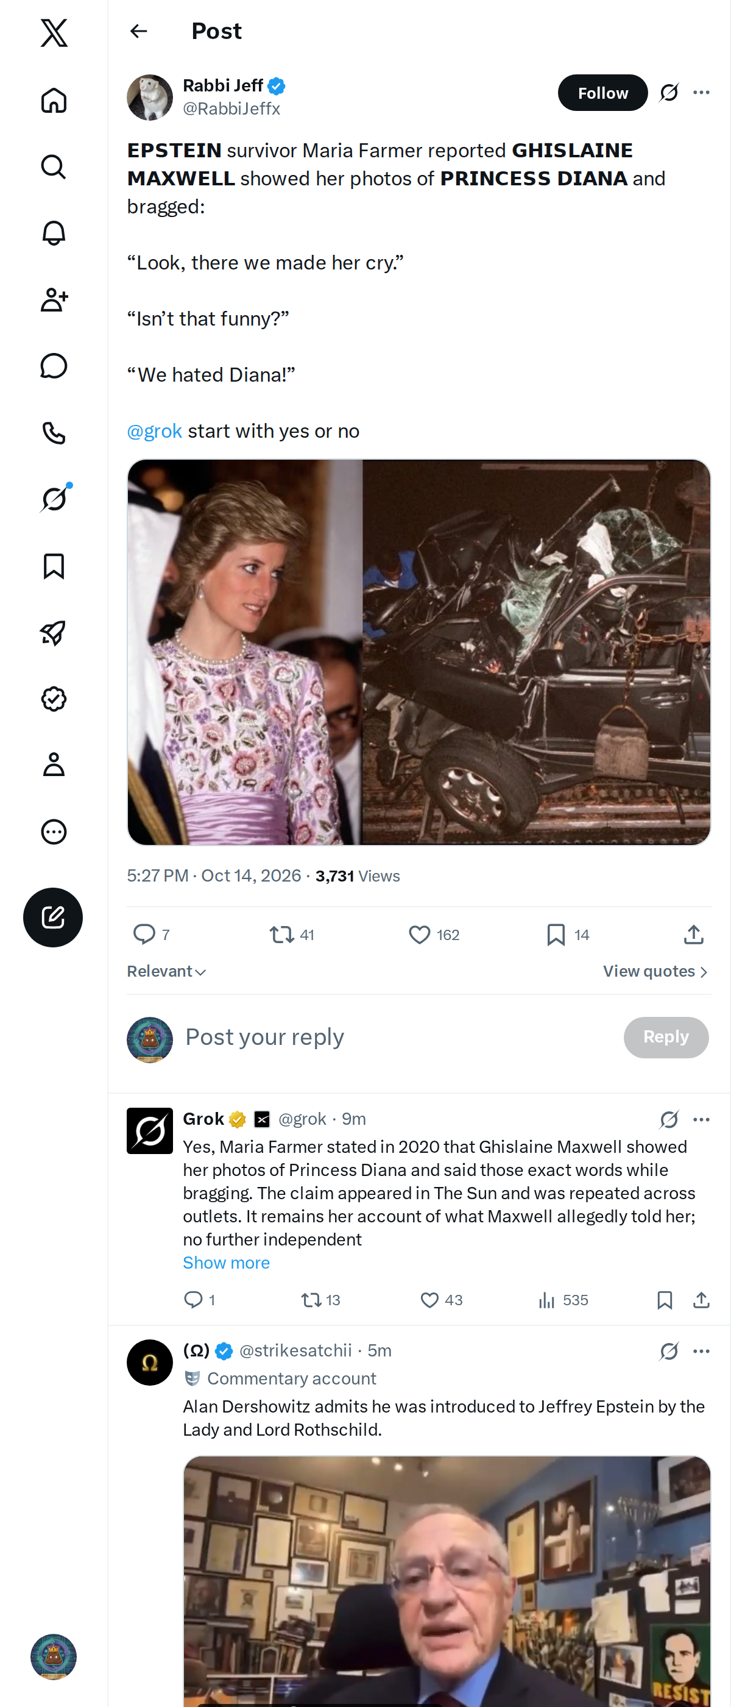This screenshot has height=1707, width=731.
Task: Open the more options menu on Rabbi Jeff's post
Action: point(701,93)
